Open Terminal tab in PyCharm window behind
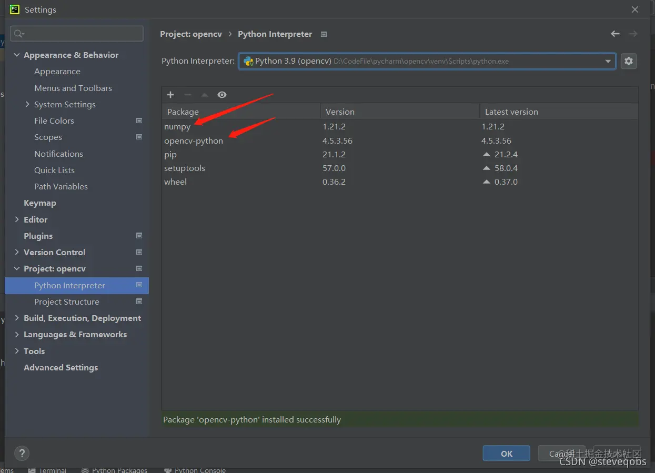The height and width of the screenshot is (473, 655). click(x=48, y=470)
